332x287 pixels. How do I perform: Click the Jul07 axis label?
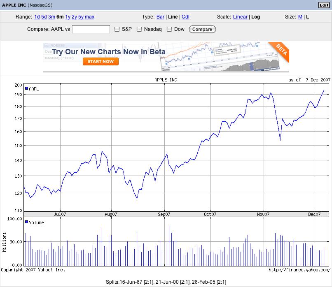60,214
